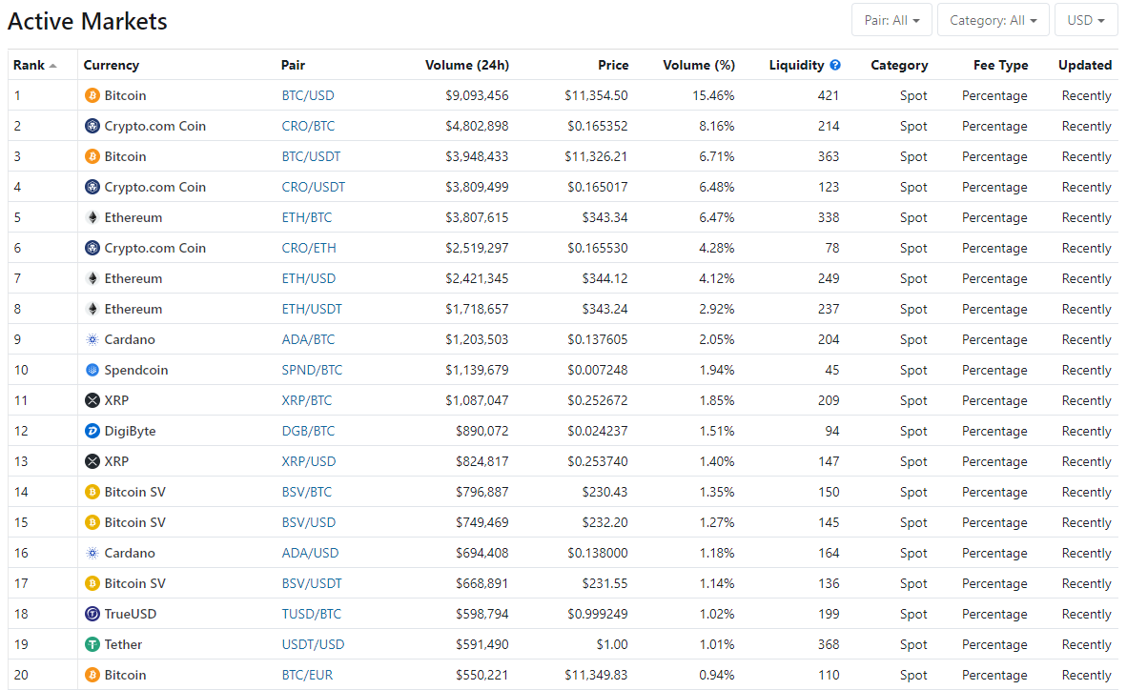Click the Tether currency name
Image resolution: width=1127 pixels, height=690 pixels.
click(x=123, y=644)
